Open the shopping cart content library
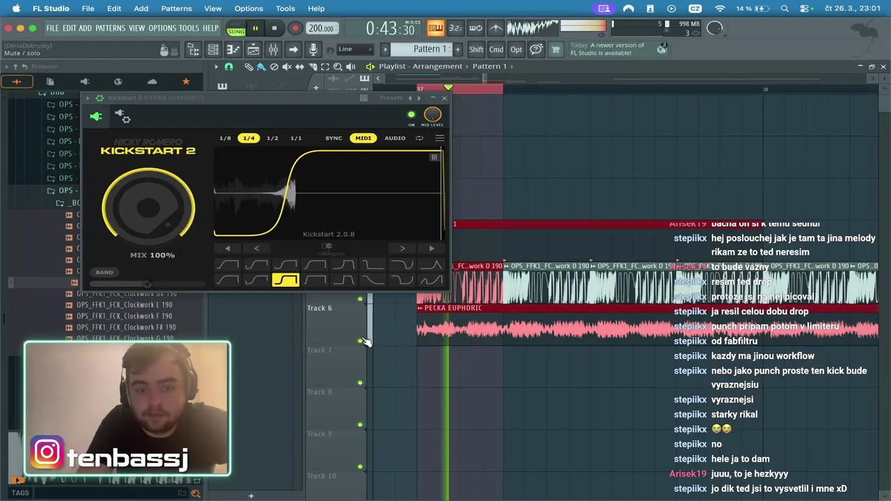Screen dimensions: 891x501 click(555, 49)
